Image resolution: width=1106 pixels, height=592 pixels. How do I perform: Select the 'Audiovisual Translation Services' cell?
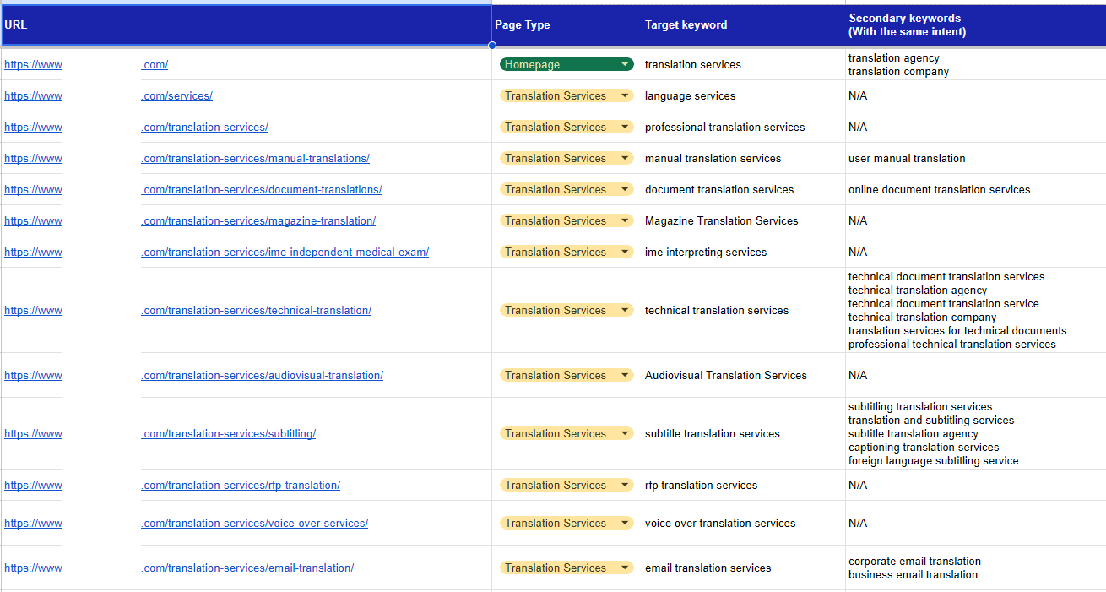(744, 375)
